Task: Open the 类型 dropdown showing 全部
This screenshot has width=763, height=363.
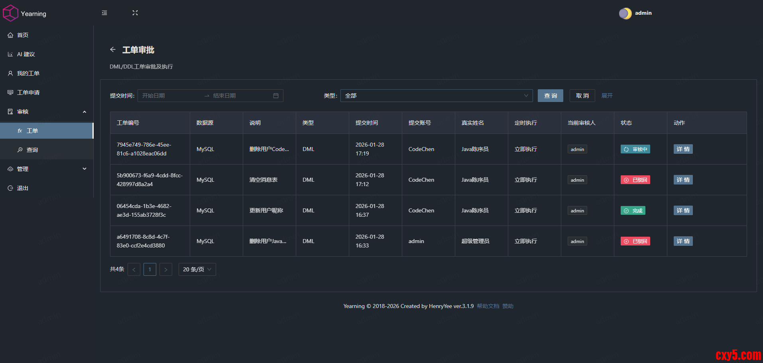Action: pyautogui.click(x=436, y=96)
